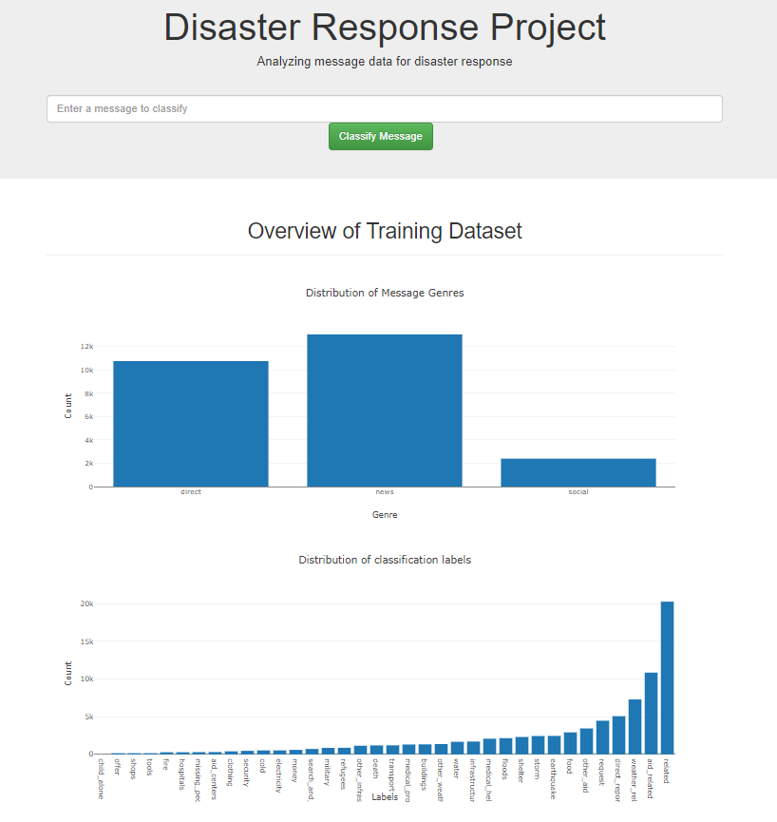Click the 'offer' axis label
This screenshot has width=777, height=822.
pos(117,767)
